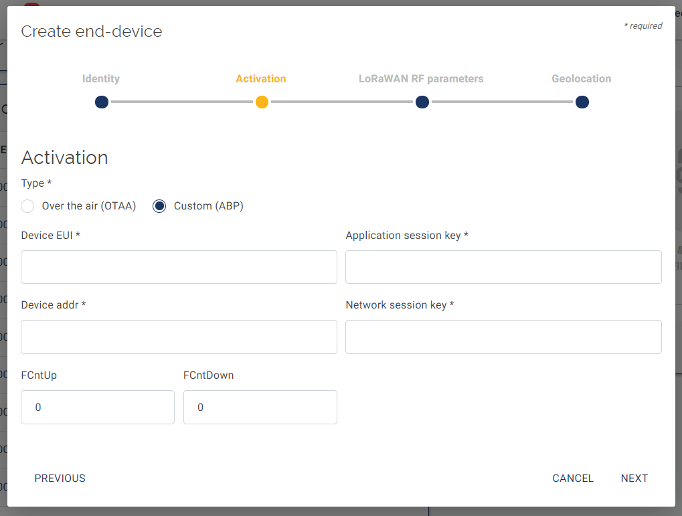
Task: Go to the Identity step label
Action: pyautogui.click(x=101, y=78)
